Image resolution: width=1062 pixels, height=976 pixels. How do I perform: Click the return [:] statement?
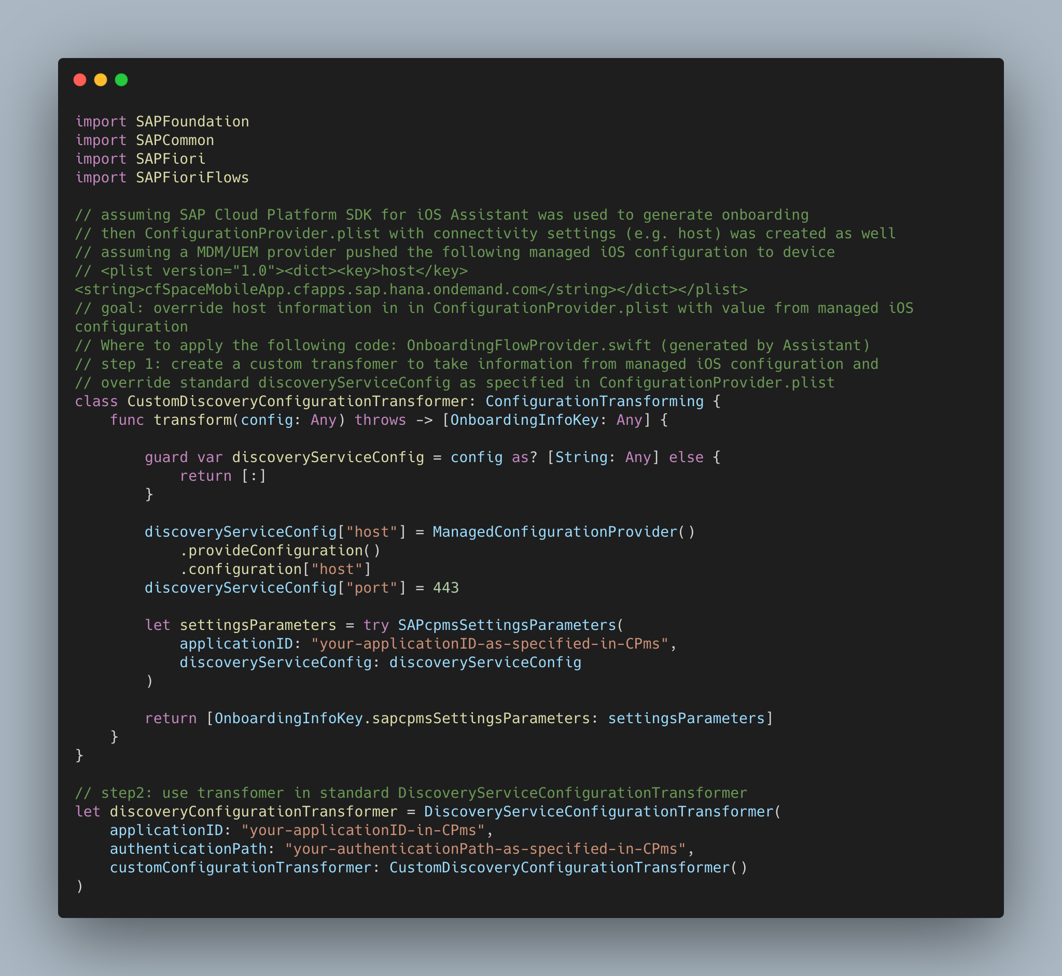click(222, 476)
